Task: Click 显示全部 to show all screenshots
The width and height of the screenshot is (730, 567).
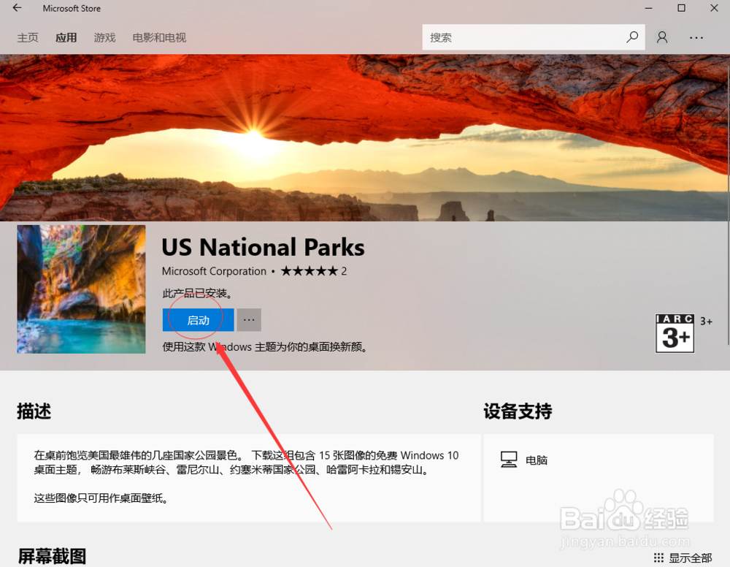Action: click(691, 558)
